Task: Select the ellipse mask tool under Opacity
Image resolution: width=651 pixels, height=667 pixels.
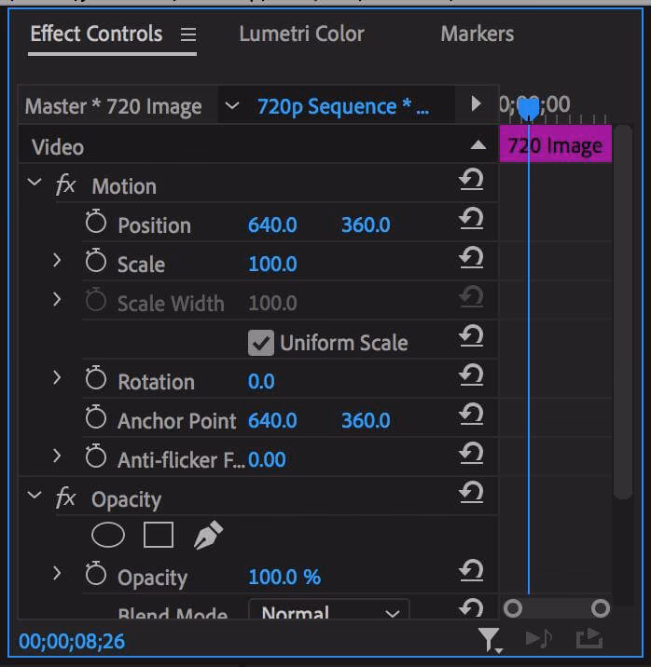Action: pyautogui.click(x=107, y=536)
